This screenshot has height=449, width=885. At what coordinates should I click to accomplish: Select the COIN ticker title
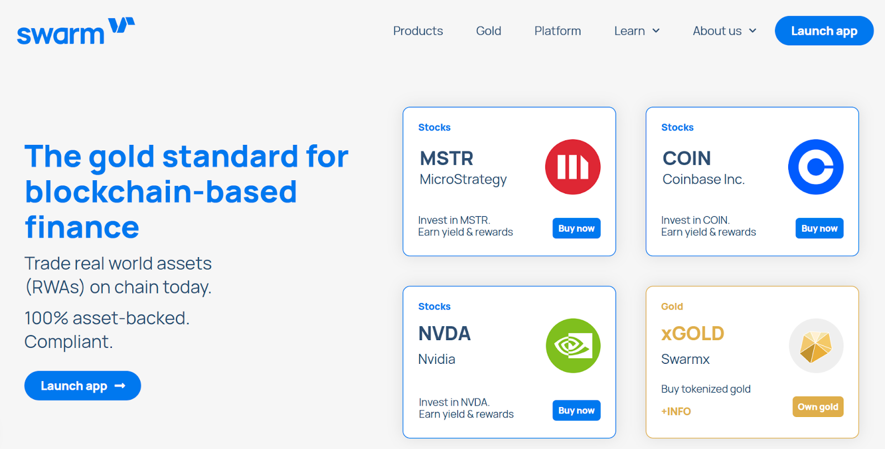686,159
